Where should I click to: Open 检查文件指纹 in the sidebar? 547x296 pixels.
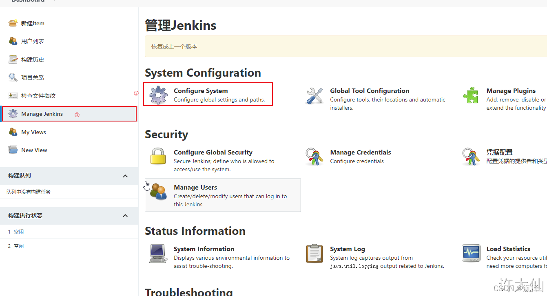click(38, 96)
